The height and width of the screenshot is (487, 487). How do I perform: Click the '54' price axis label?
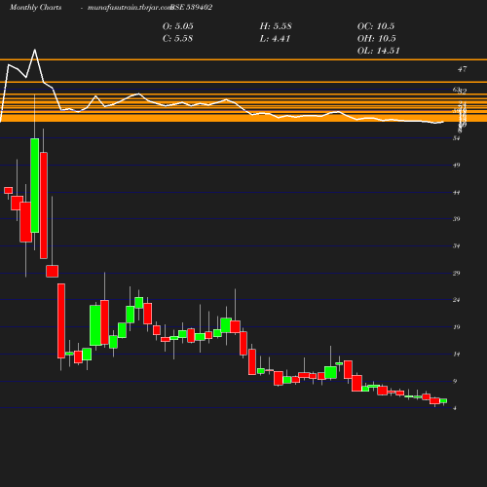point(457,138)
